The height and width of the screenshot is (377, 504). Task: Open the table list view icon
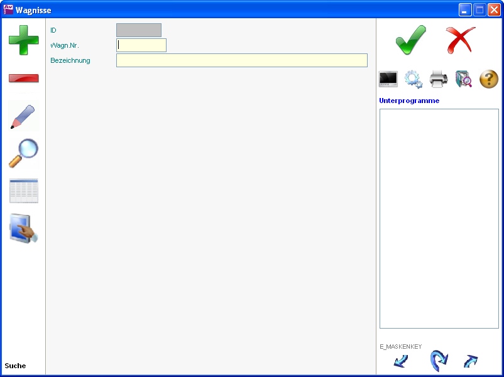coord(23,191)
